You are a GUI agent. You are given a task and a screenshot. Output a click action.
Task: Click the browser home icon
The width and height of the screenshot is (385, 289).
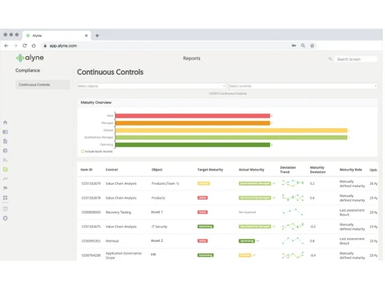34,45
